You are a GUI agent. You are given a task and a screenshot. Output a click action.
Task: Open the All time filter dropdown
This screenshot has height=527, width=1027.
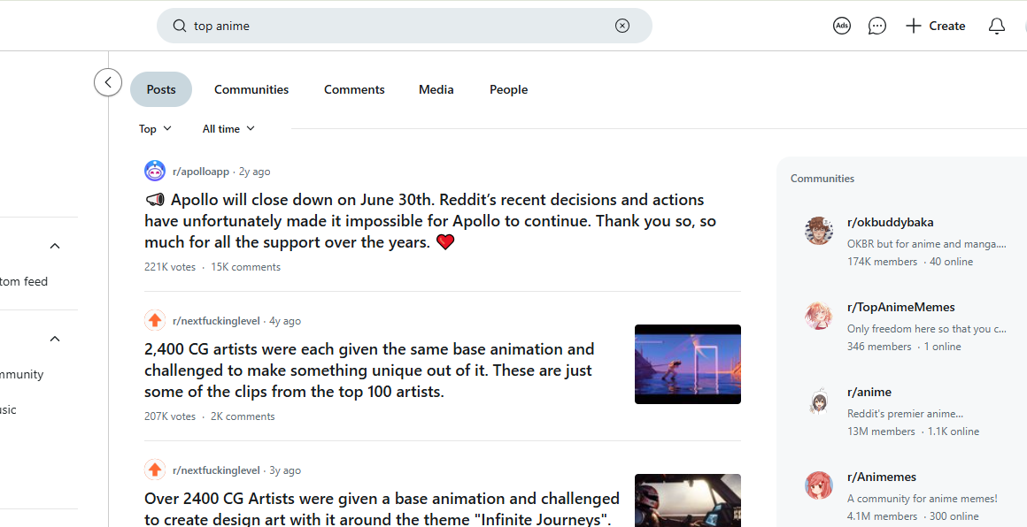coord(228,128)
